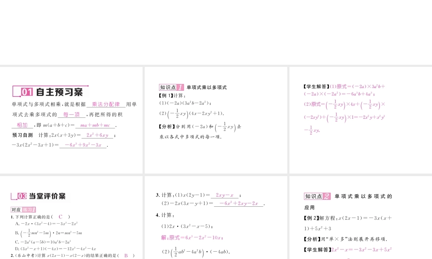Click the 知识点2 badge
The height and width of the screenshot is (259, 432).
[x=317, y=196]
